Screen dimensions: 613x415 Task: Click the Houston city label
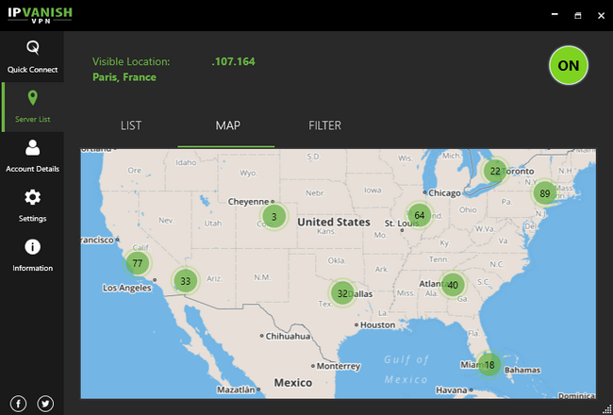click(377, 325)
